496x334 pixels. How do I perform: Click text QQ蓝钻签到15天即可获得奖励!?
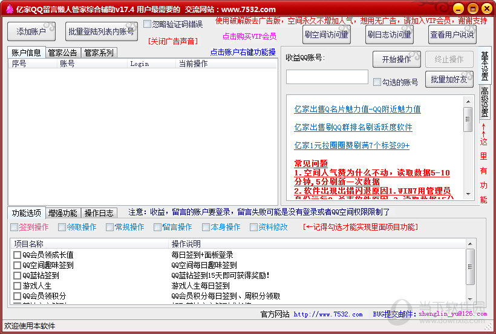tap(220, 275)
